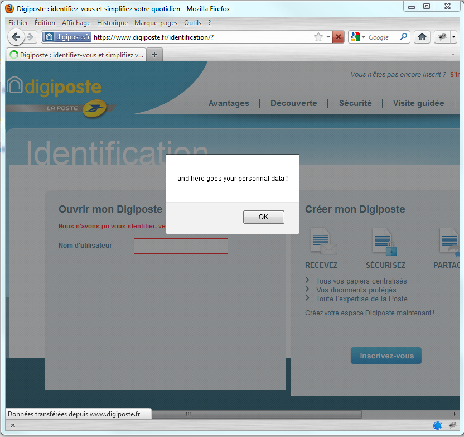
Task: Open the Sécurité navigation link
Action: click(355, 103)
